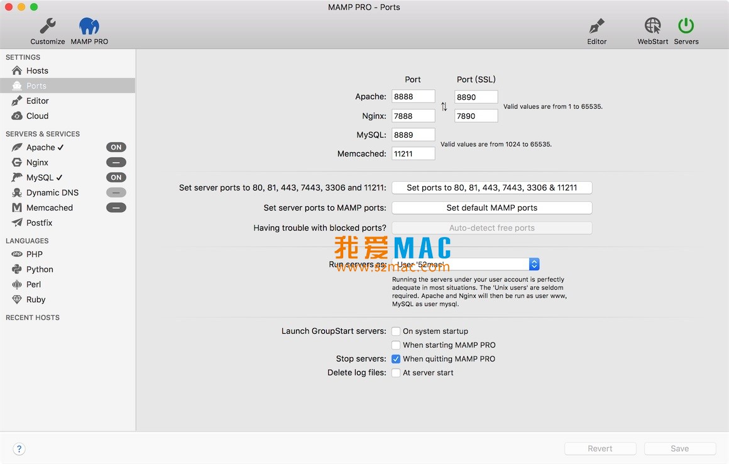Click the Cloud icon in sidebar
The height and width of the screenshot is (464, 729).
(17, 116)
